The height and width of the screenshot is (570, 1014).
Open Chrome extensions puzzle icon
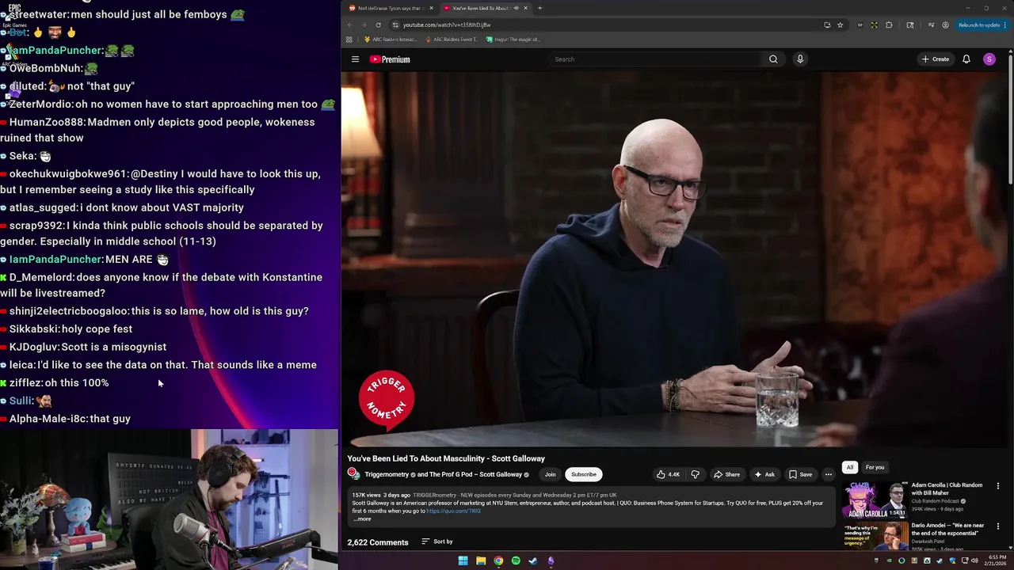(x=889, y=25)
